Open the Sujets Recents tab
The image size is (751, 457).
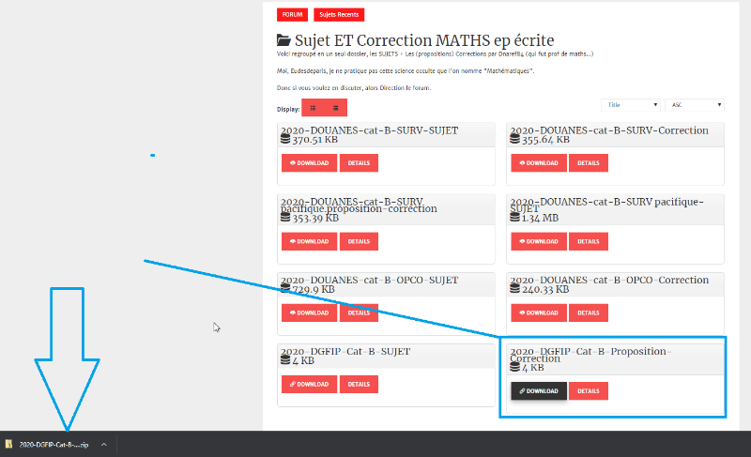(x=339, y=14)
